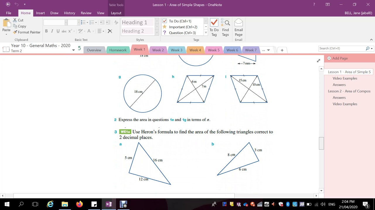Viewport: 375px width, 210px height.
Task: Open Firefox from the taskbar
Action: [79, 204]
